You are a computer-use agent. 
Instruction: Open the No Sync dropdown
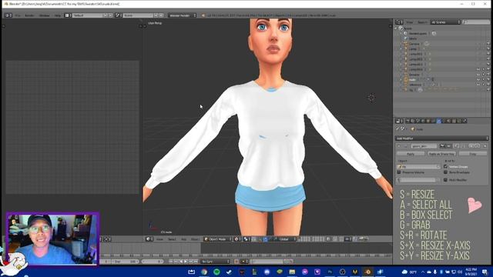(216, 262)
